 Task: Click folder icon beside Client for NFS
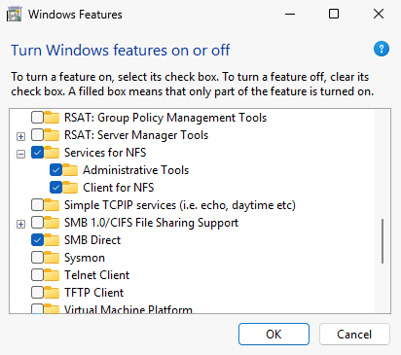pyautogui.click(x=70, y=188)
